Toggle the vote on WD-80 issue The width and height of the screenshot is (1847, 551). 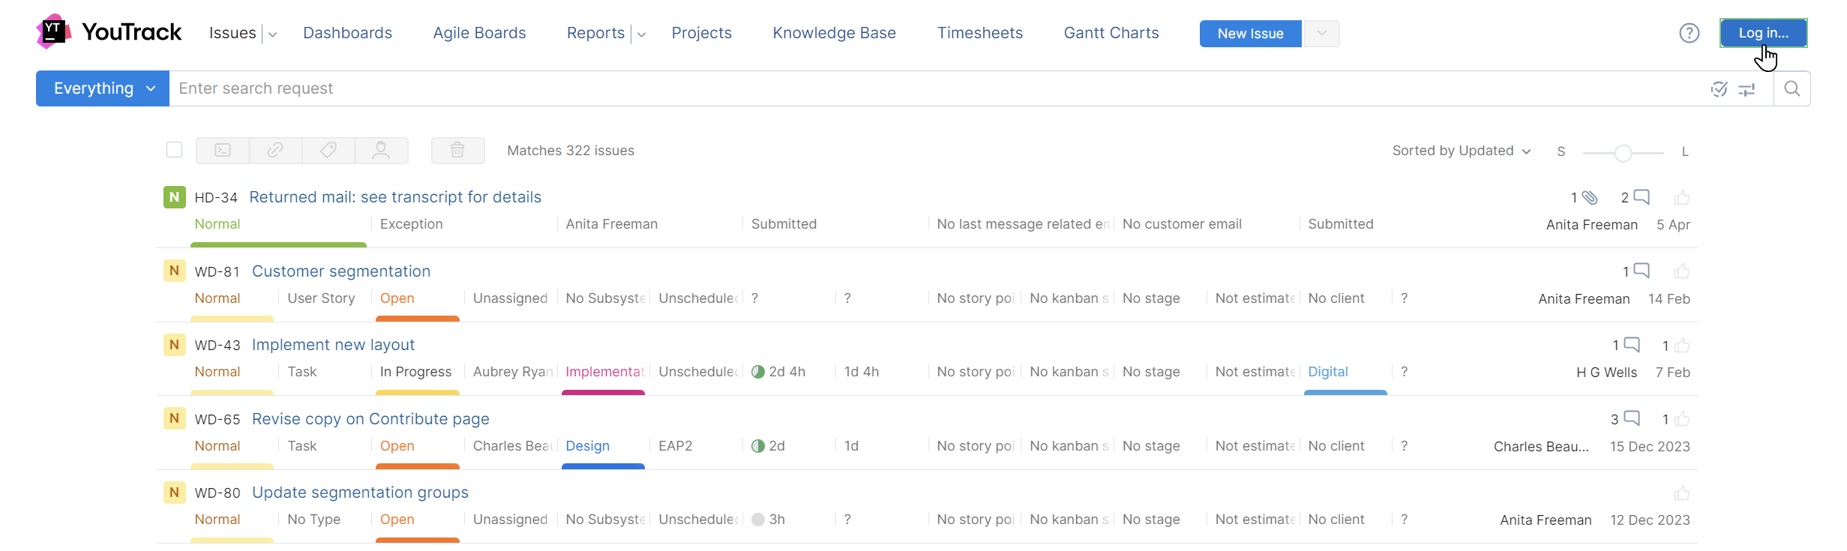coord(1682,493)
